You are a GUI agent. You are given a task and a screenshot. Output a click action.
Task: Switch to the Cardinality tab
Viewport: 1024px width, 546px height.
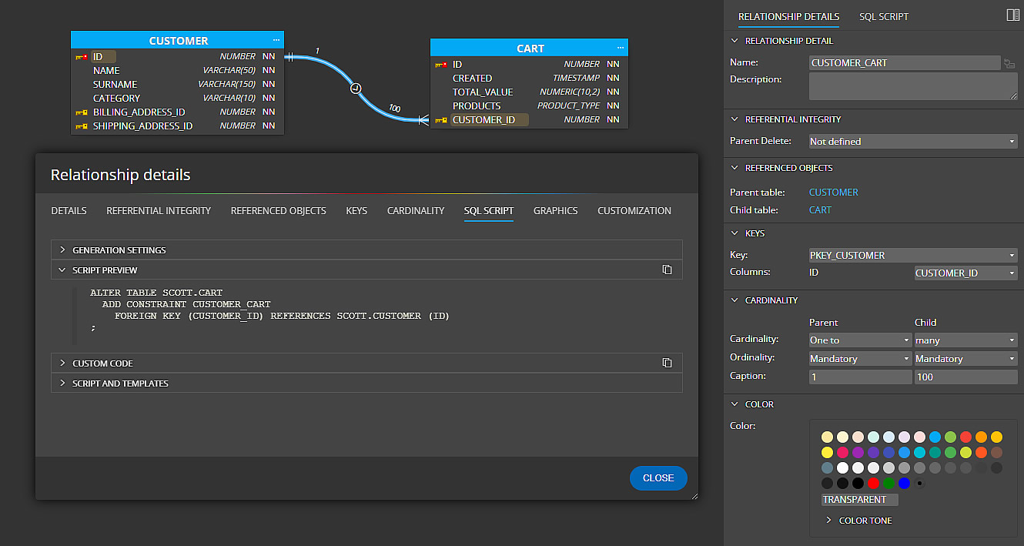point(416,211)
